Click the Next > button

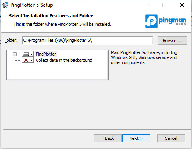(x=136, y=138)
